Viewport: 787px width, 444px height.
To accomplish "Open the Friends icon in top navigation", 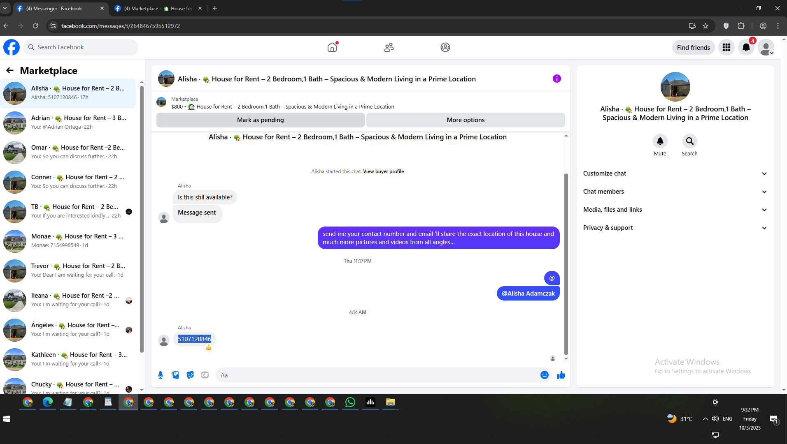I will pyautogui.click(x=389, y=47).
